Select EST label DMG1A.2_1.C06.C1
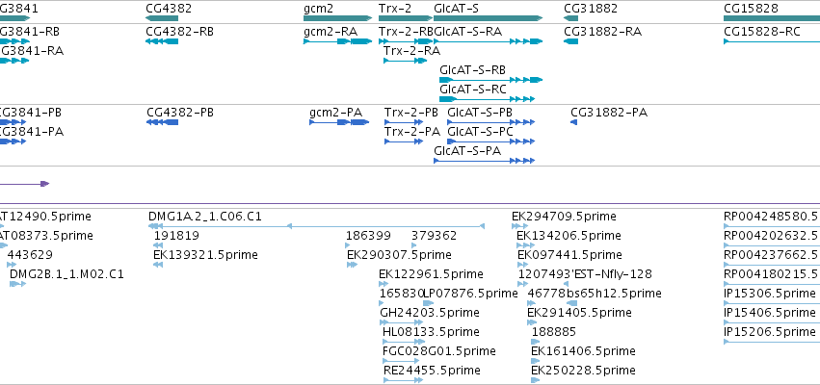This screenshot has width=820, height=385. [205, 217]
